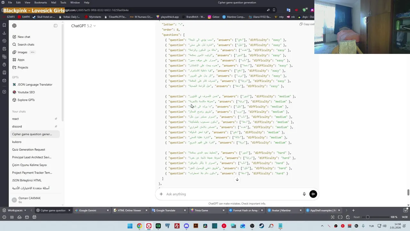Open Vivaldi from taskbar
Image resolution: width=410 pixels, height=231 pixels.
pos(149,226)
